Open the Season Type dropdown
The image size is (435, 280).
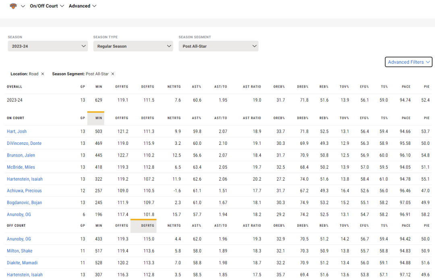pos(133,46)
